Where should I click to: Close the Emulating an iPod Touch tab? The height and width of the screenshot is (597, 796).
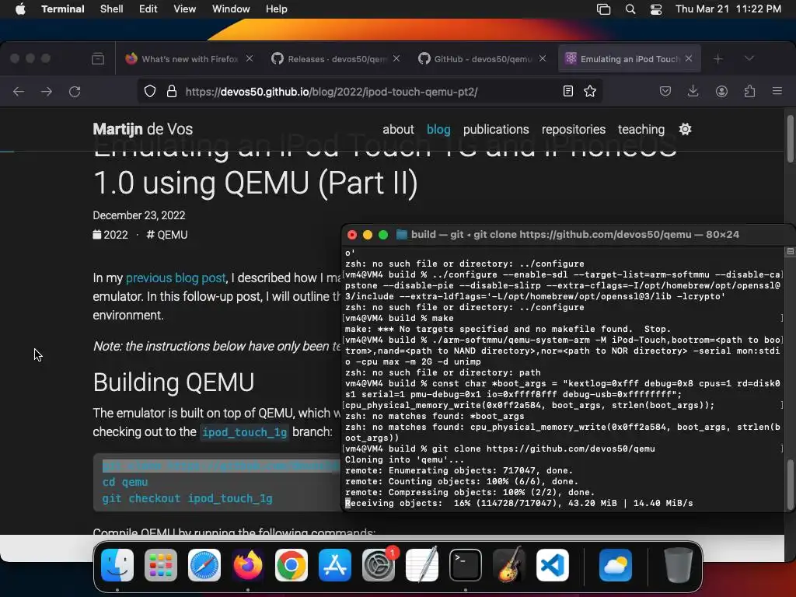(689, 58)
